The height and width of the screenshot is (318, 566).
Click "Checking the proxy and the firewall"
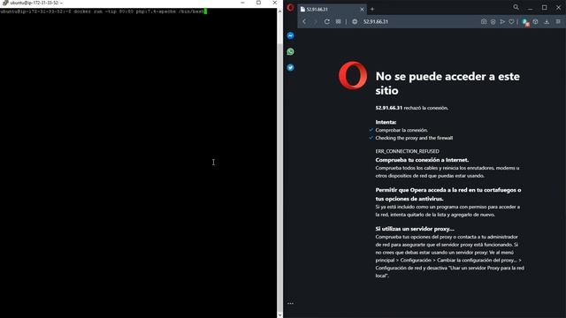pyautogui.click(x=414, y=138)
